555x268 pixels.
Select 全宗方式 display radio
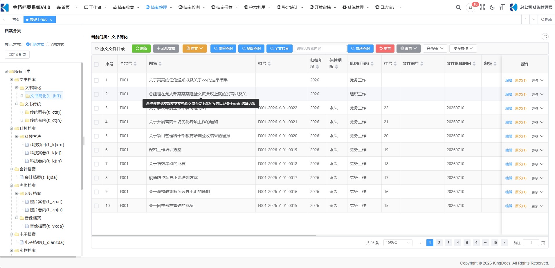point(48,44)
